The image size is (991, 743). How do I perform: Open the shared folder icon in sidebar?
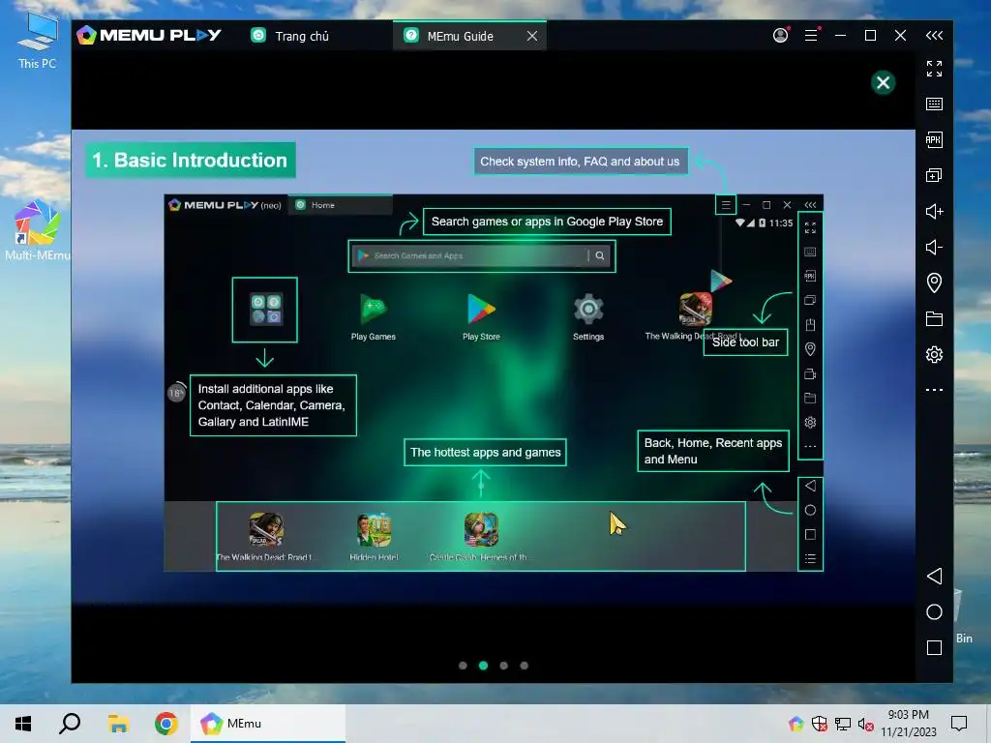(x=934, y=318)
